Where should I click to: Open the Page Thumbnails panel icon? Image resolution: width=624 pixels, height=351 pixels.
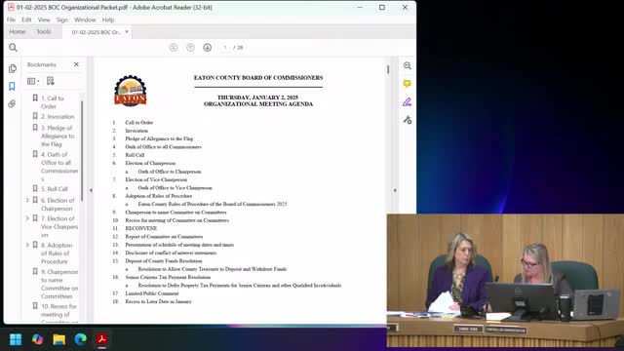tap(13, 68)
